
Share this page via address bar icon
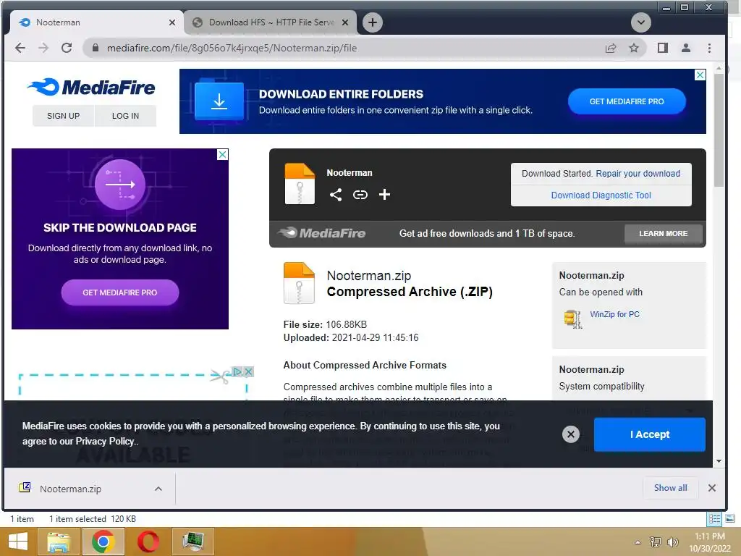tap(611, 48)
